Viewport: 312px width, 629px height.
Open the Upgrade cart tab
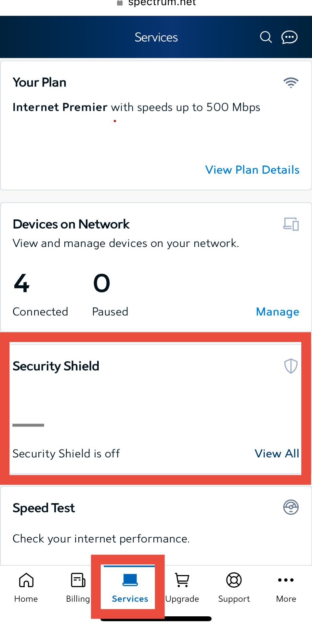182,587
